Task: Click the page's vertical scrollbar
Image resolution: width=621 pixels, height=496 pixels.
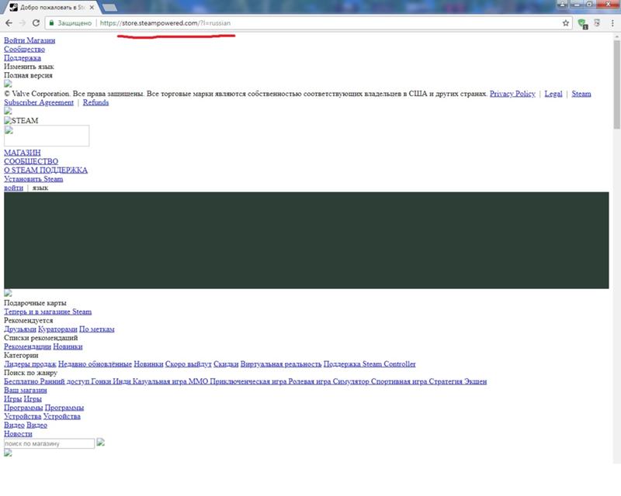Action: click(x=616, y=232)
